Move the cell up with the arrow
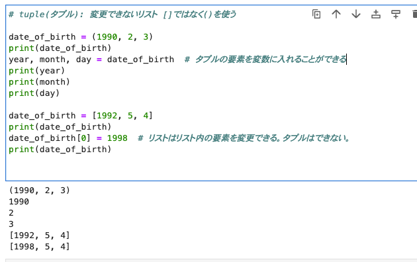417x262 pixels. point(336,14)
